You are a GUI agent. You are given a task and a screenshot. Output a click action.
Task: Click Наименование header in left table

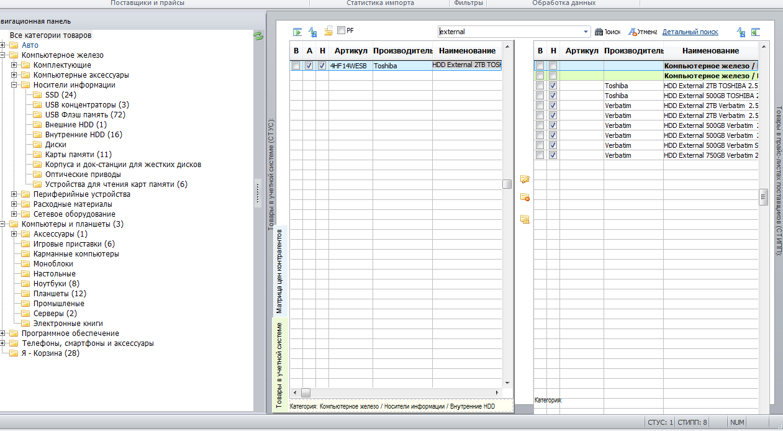(x=467, y=51)
